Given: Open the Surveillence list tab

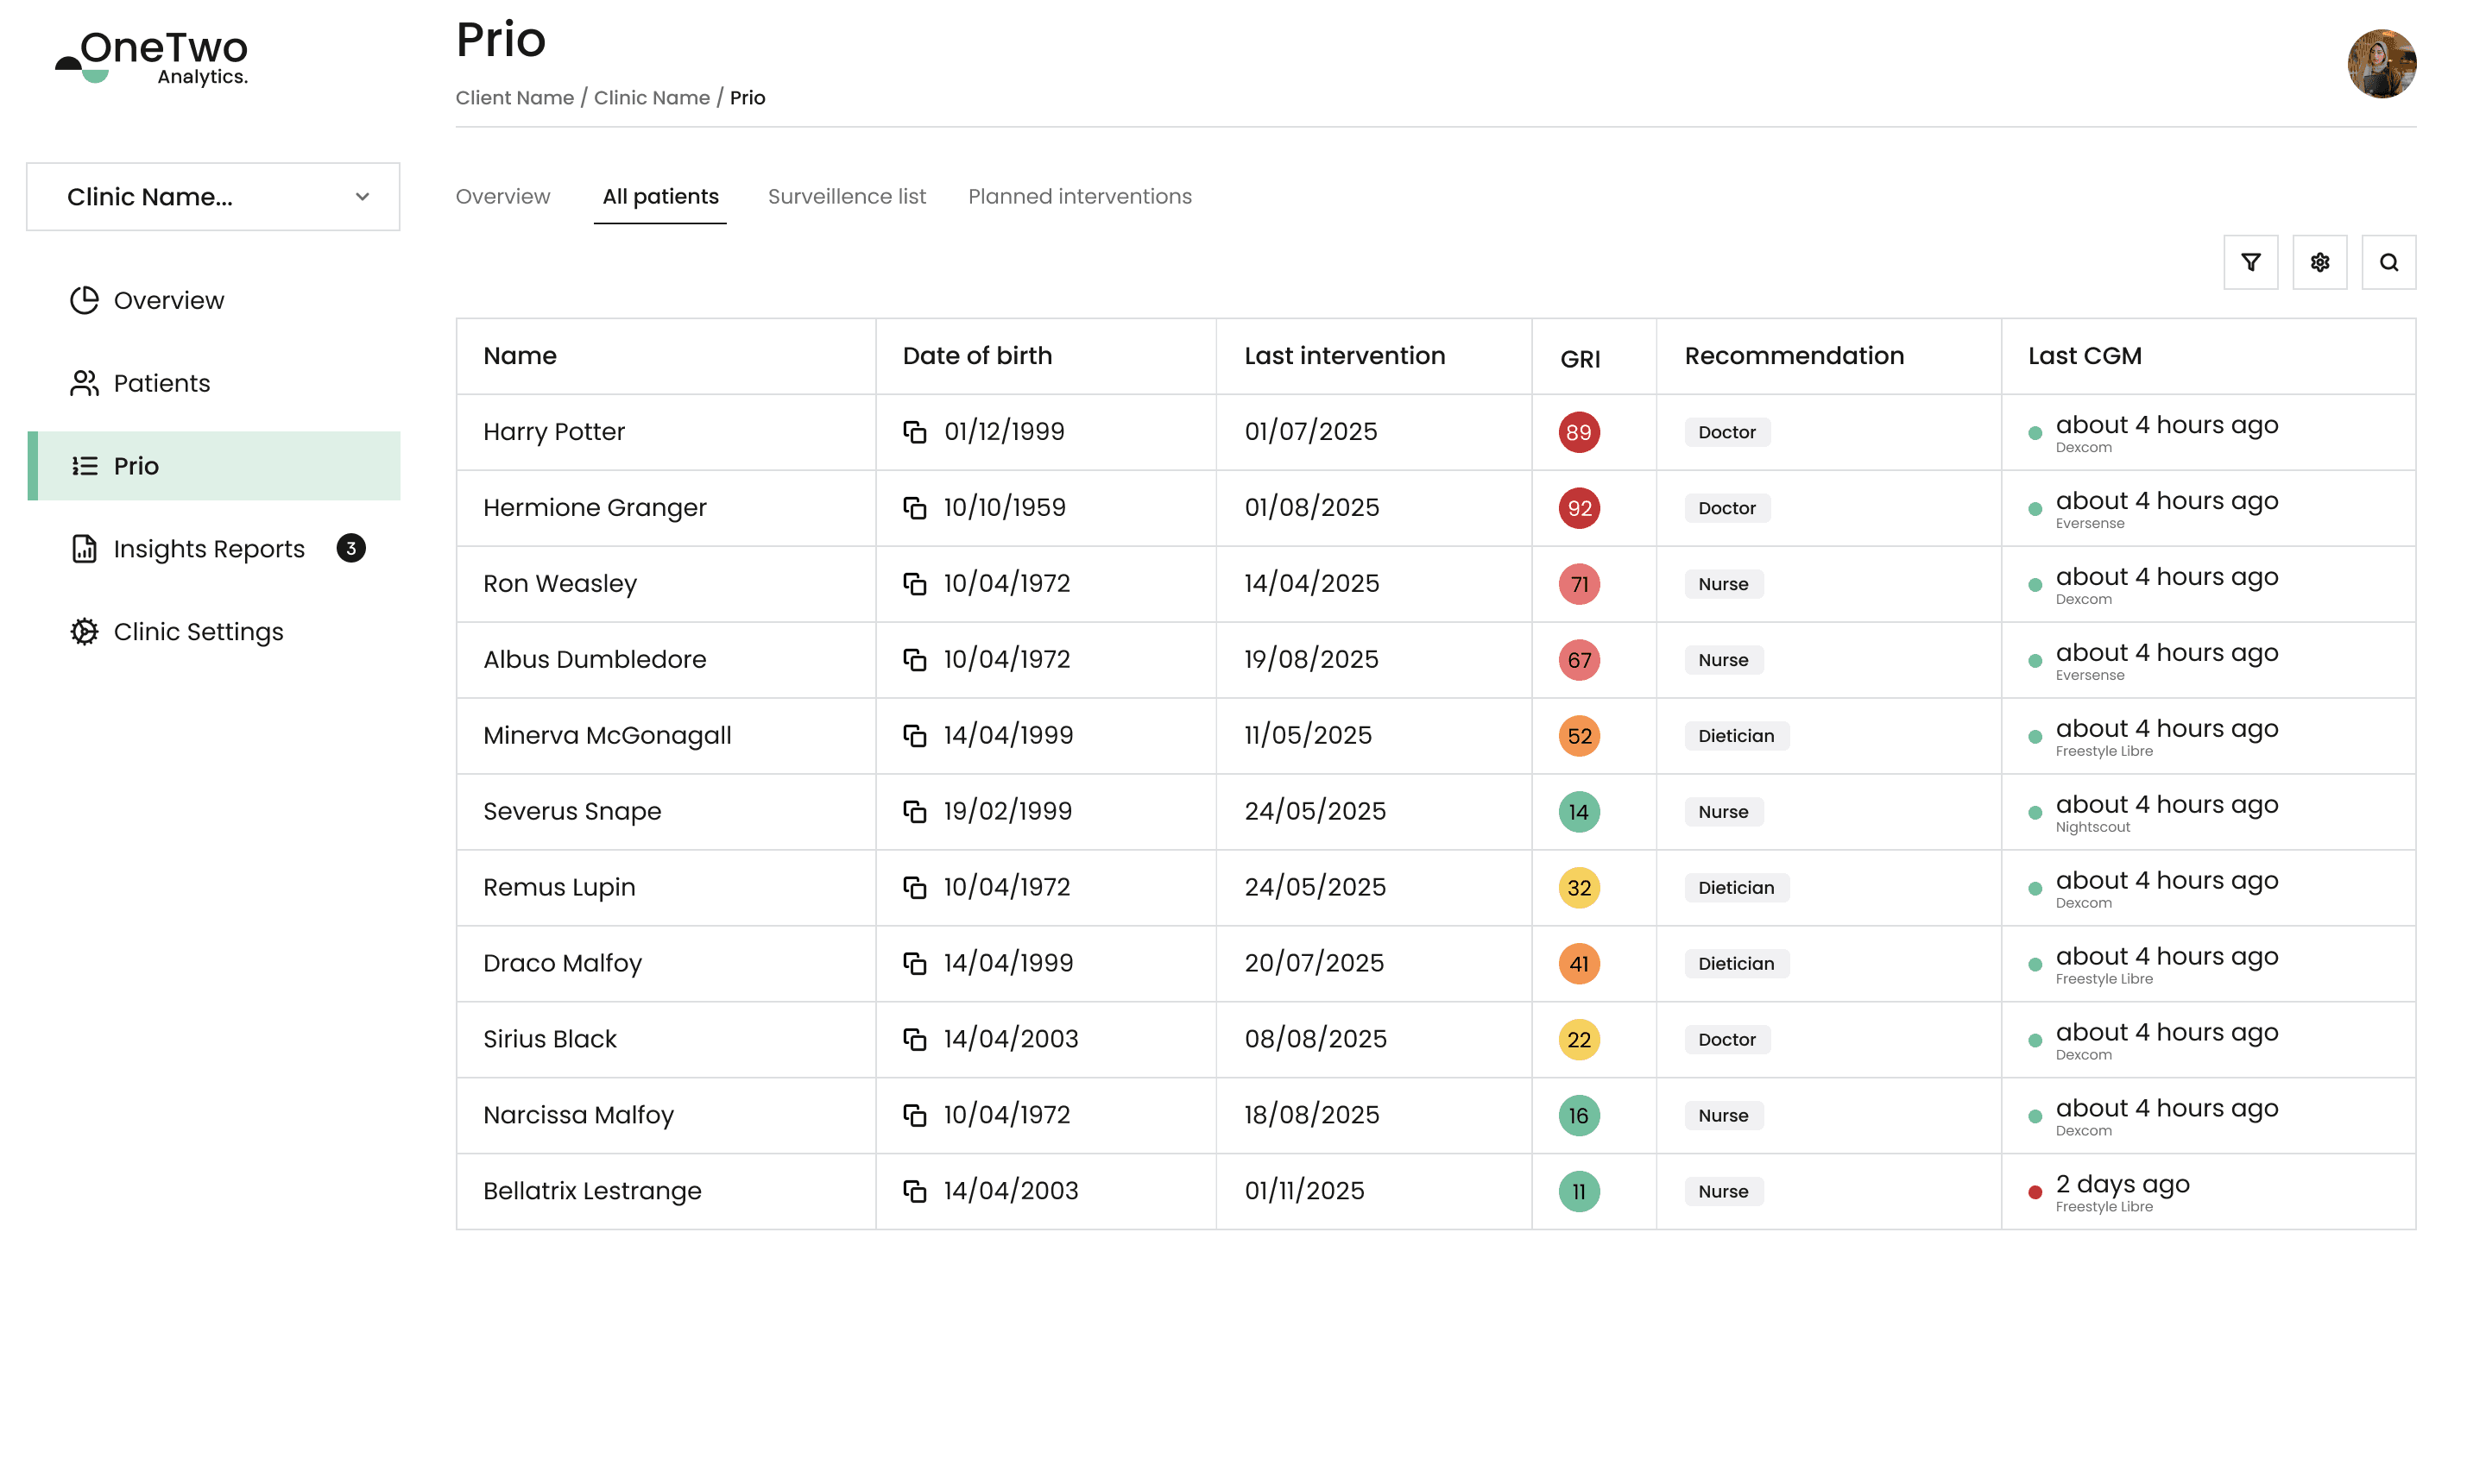Looking at the screenshot, I should 846,197.
